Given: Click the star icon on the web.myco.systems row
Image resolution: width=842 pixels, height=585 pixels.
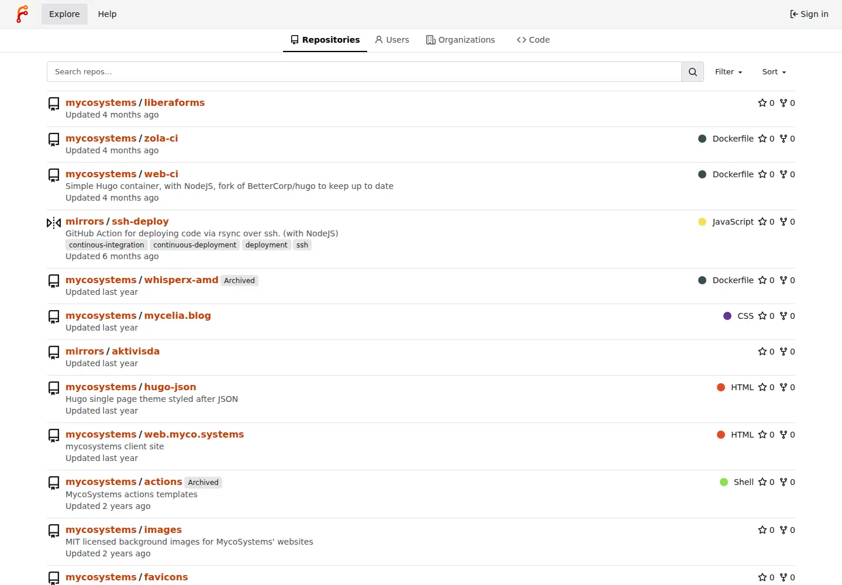Looking at the screenshot, I should pos(762,435).
